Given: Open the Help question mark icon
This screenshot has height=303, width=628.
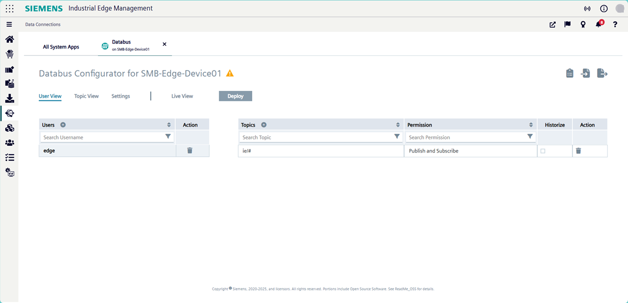Looking at the screenshot, I should 615,25.
